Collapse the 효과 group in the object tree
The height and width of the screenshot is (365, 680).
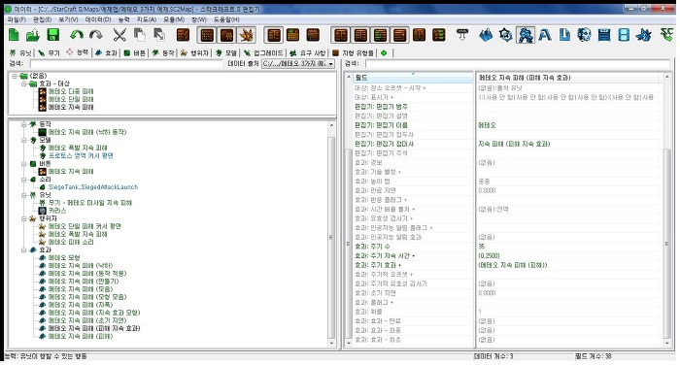point(24,250)
